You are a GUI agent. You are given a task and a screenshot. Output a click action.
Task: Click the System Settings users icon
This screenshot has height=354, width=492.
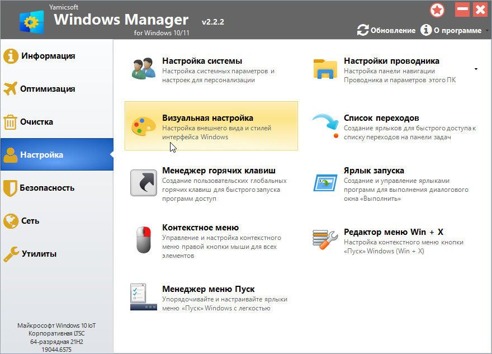point(143,68)
